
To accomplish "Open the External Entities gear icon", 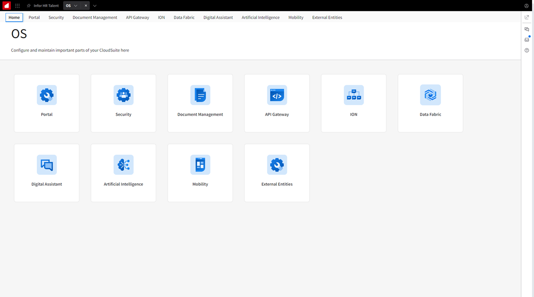I will point(277,165).
